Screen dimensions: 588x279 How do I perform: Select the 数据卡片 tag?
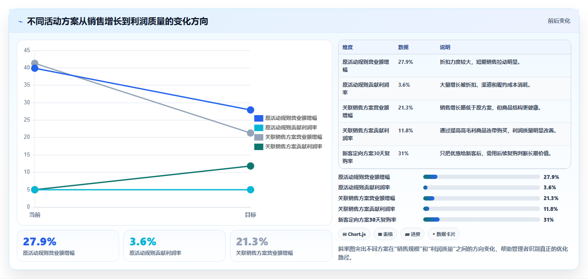(x=444, y=234)
